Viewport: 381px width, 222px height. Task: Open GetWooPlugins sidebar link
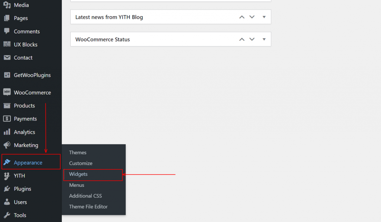(x=32, y=75)
